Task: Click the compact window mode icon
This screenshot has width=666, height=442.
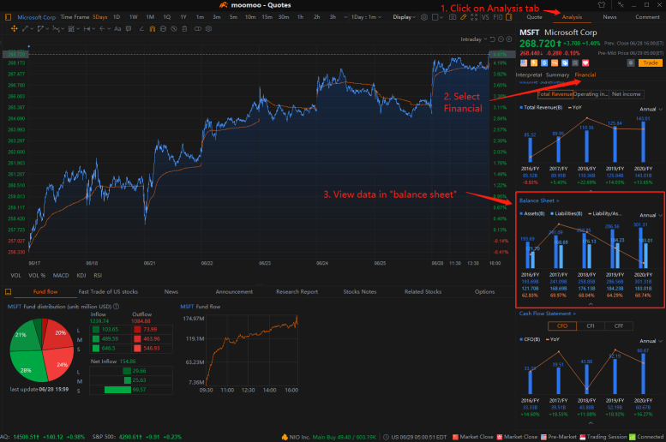Action: 621,5
